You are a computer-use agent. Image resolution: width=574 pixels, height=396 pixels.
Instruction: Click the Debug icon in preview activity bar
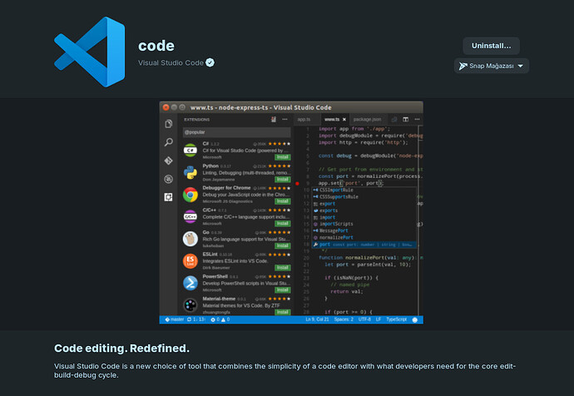[x=168, y=179]
